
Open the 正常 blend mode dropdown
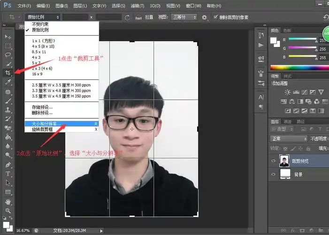pos(289,139)
